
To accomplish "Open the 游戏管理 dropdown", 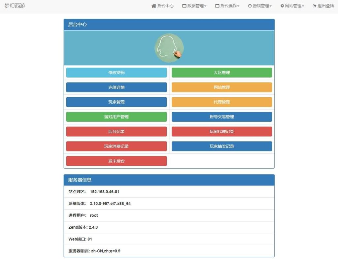I will (x=259, y=6).
